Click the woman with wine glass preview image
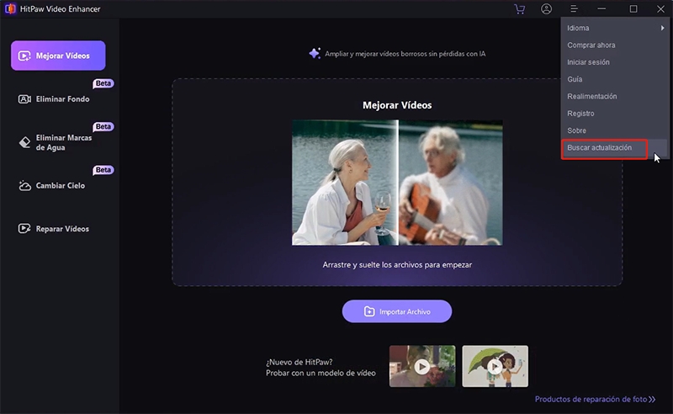Image resolution: width=673 pixels, height=414 pixels. 345,183
